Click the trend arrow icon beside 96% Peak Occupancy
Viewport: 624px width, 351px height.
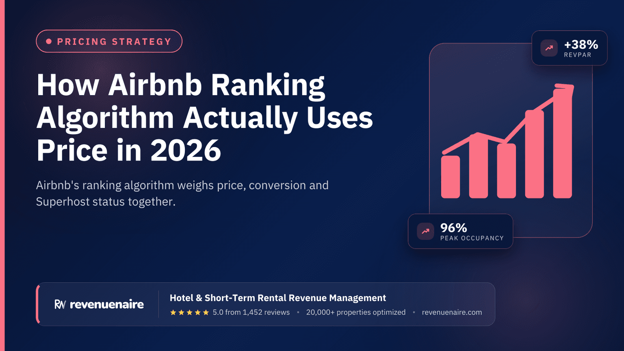point(425,231)
